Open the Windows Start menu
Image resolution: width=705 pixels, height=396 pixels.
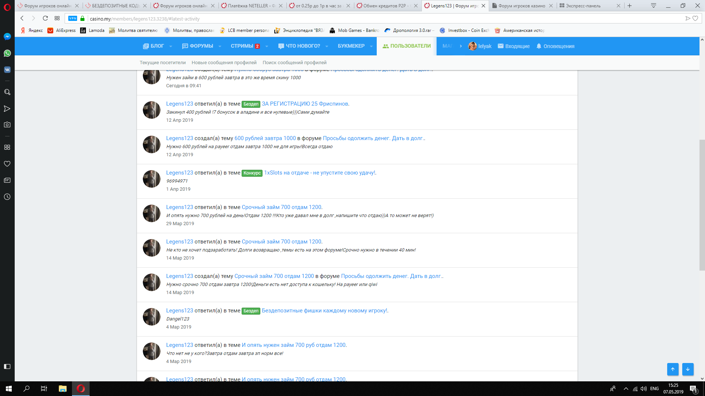click(x=9, y=389)
